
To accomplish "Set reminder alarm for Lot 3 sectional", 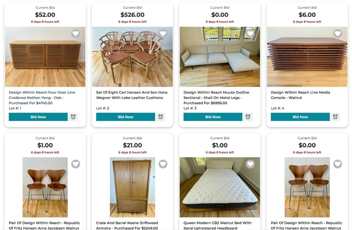I will coord(248,117).
